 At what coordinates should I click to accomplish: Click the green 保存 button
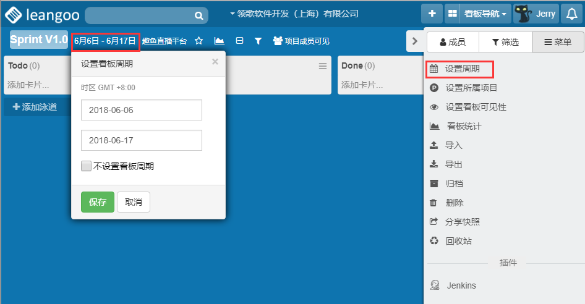(98, 202)
